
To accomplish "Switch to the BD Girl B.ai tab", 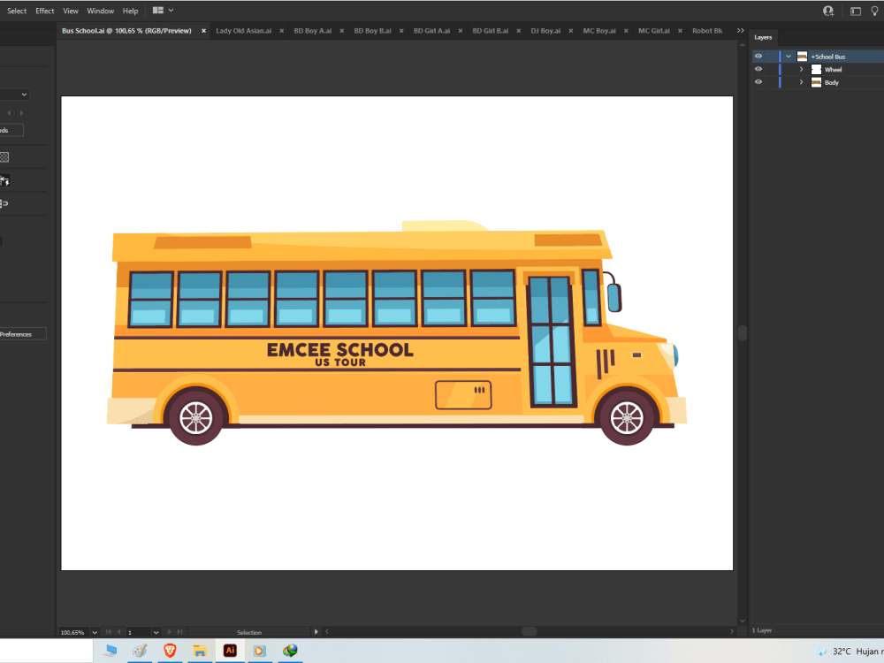I will [x=491, y=30].
